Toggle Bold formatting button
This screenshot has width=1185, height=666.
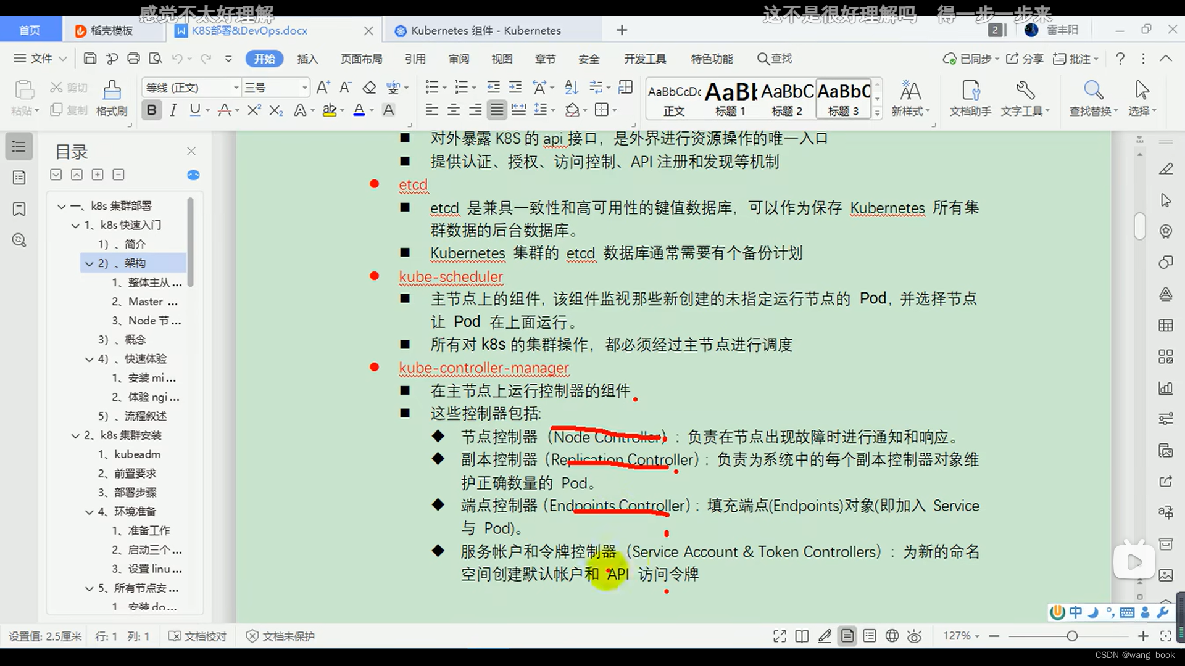151,110
